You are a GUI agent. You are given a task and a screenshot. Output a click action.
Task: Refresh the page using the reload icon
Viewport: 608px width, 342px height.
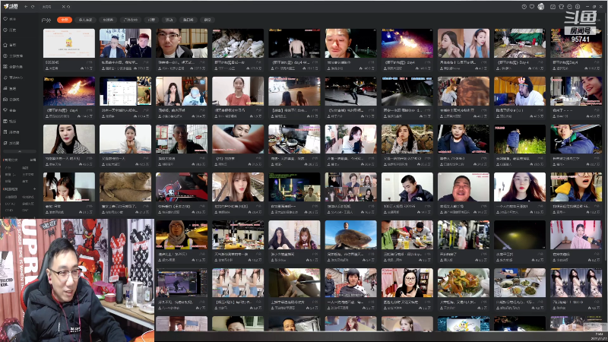click(x=33, y=7)
